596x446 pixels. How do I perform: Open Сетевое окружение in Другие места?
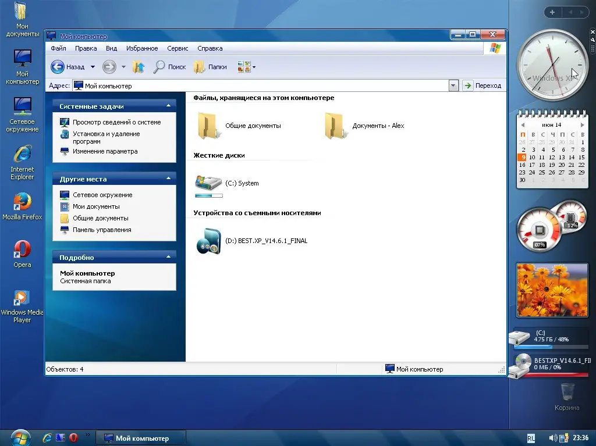pyautogui.click(x=102, y=195)
